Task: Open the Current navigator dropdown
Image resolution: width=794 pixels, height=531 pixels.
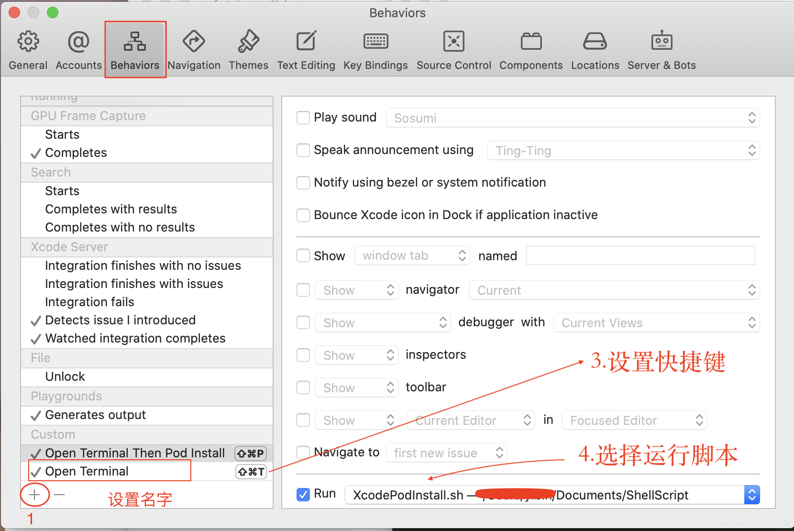Action: (x=615, y=290)
